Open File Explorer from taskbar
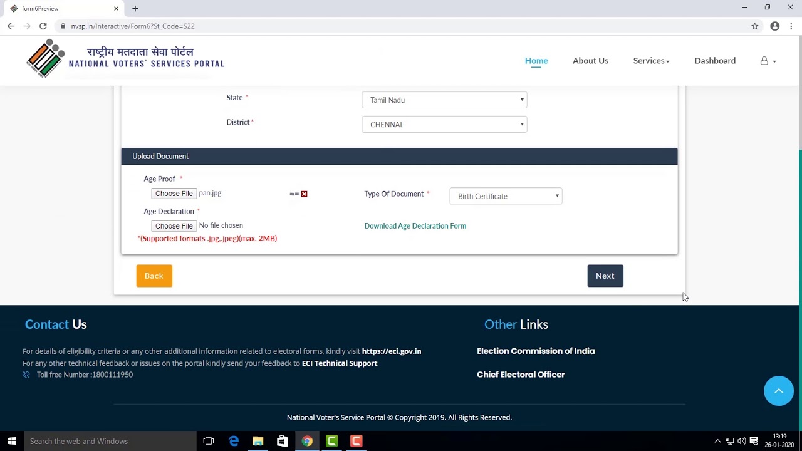This screenshot has height=451, width=802. [258, 441]
